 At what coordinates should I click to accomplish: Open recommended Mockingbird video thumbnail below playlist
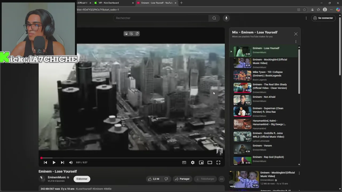[x=244, y=179]
